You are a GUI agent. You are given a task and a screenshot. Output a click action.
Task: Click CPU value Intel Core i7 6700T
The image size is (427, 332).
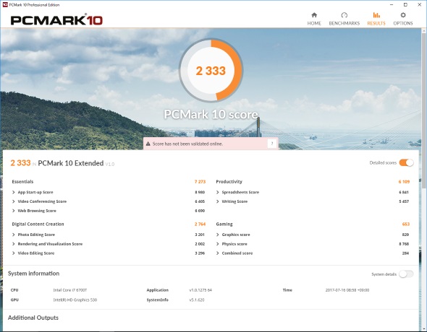coord(70,290)
